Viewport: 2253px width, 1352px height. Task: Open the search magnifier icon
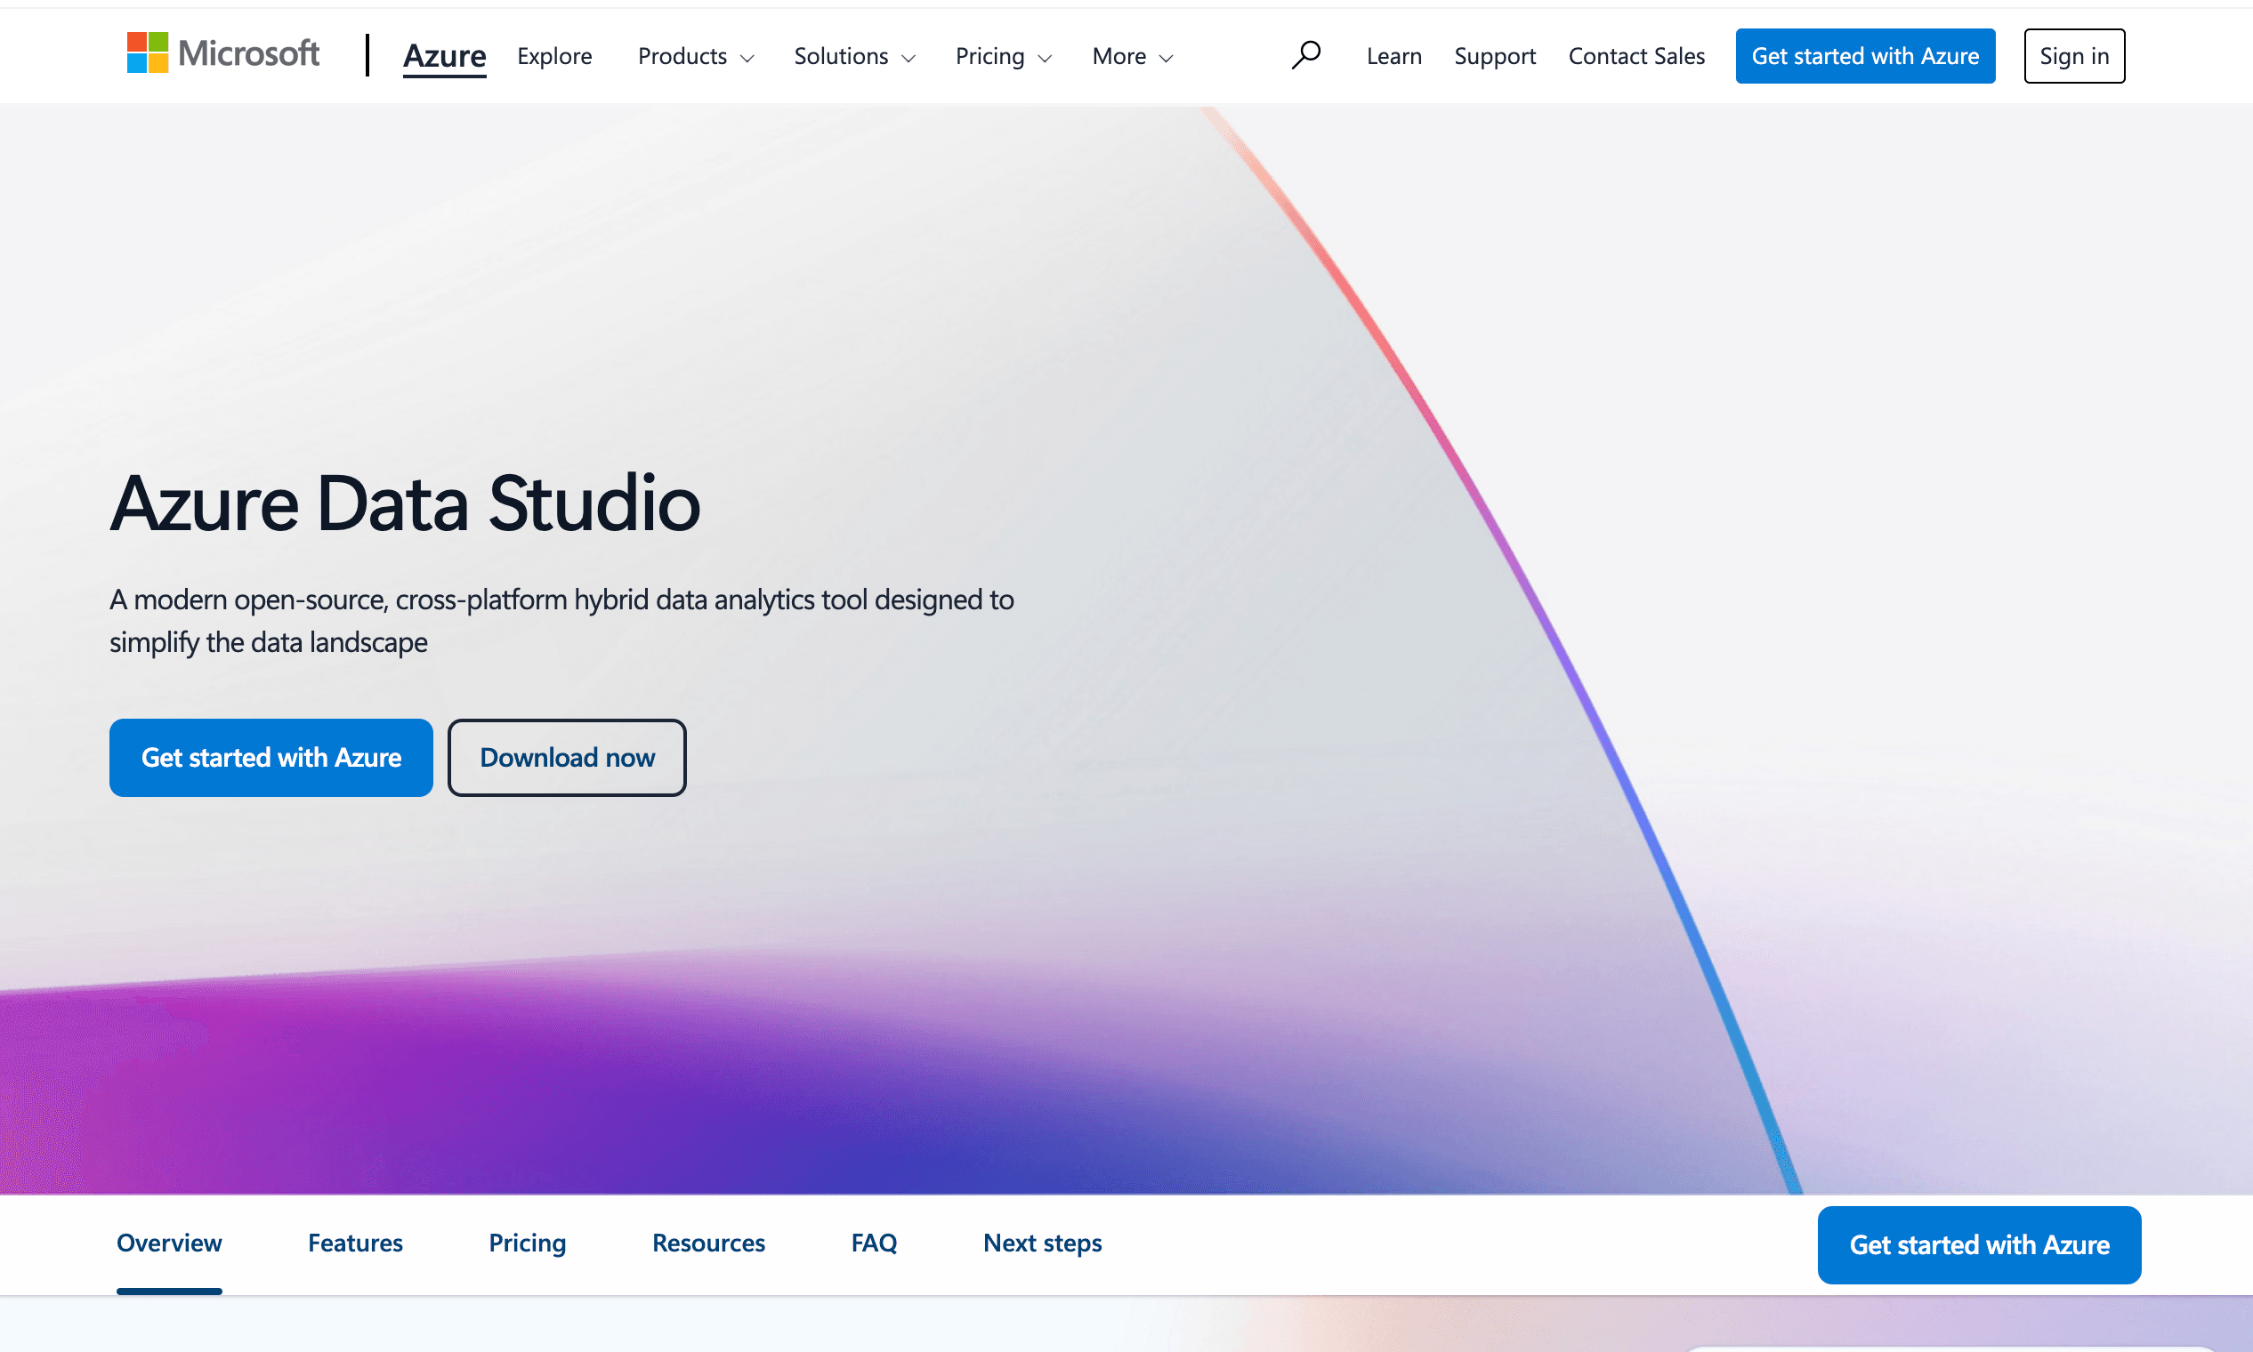pyautogui.click(x=1305, y=55)
